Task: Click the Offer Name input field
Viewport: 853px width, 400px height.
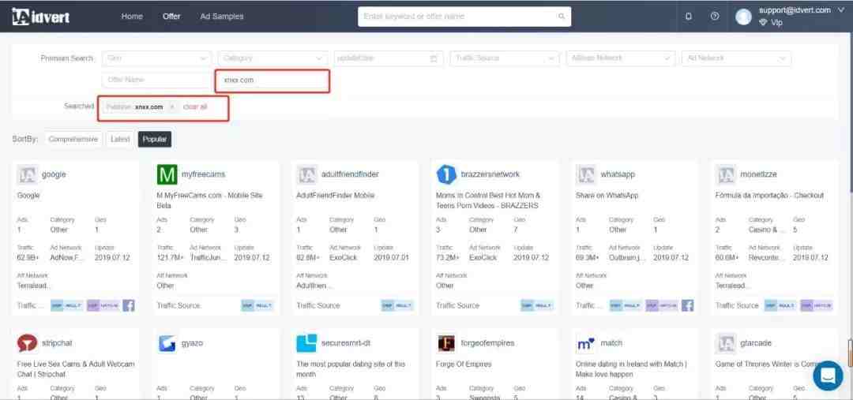Action: coord(156,80)
